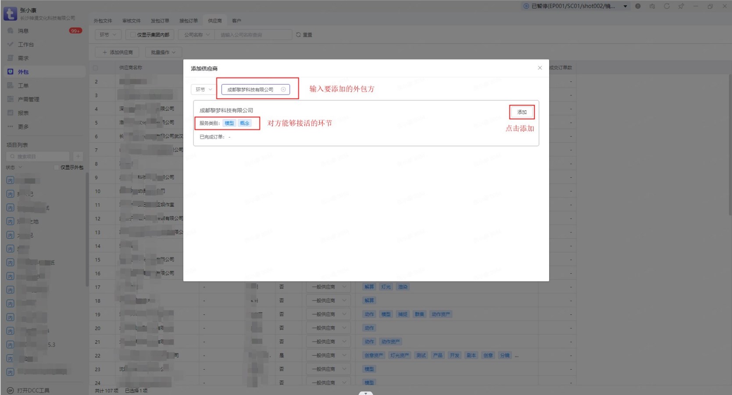Clear the supplier search field text
Image resolution: width=732 pixels, height=395 pixels.
283,89
